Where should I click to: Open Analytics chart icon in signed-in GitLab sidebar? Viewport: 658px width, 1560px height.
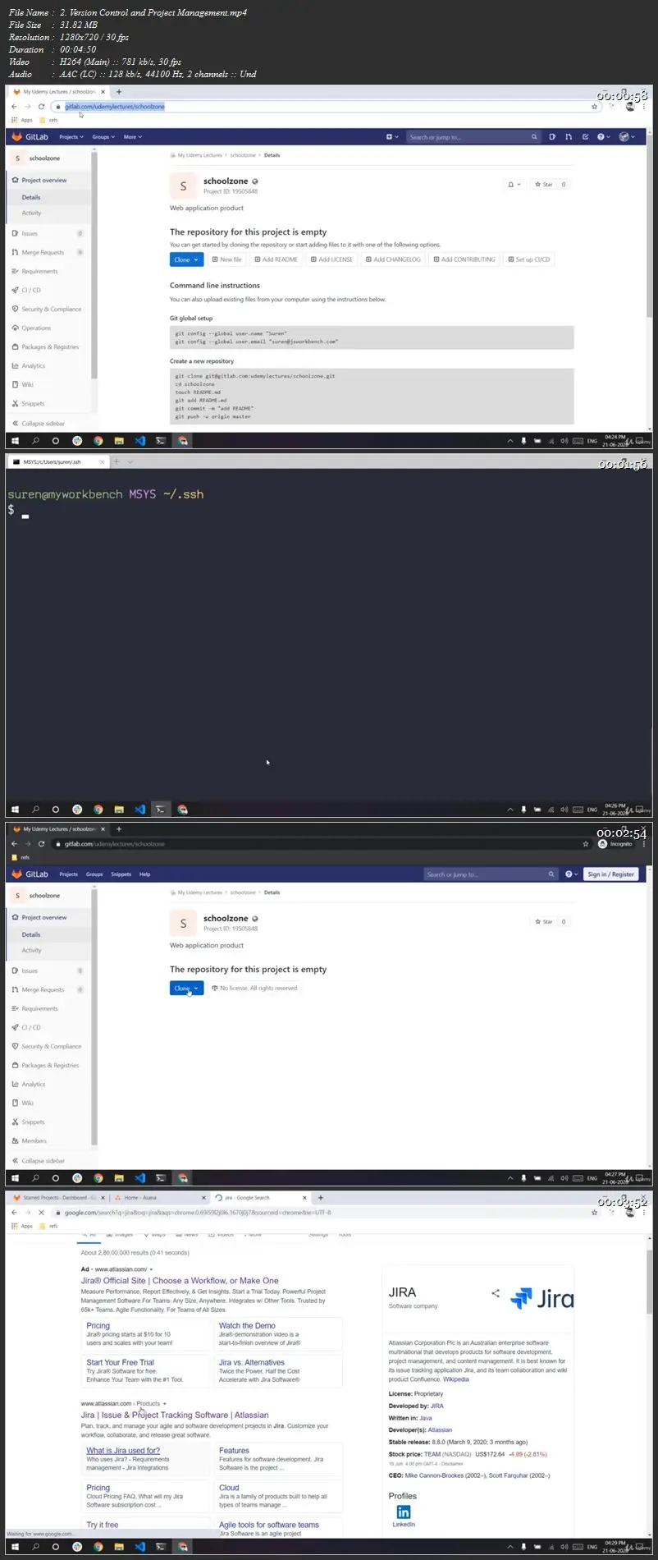tap(16, 366)
